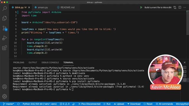This screenshot has width=189, height=106.
Task: Click the debug status bar icon
Action: click(x=74, y=104)
